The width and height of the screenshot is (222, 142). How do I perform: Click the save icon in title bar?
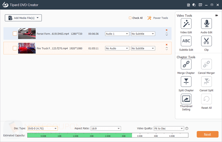click(188, 5)
